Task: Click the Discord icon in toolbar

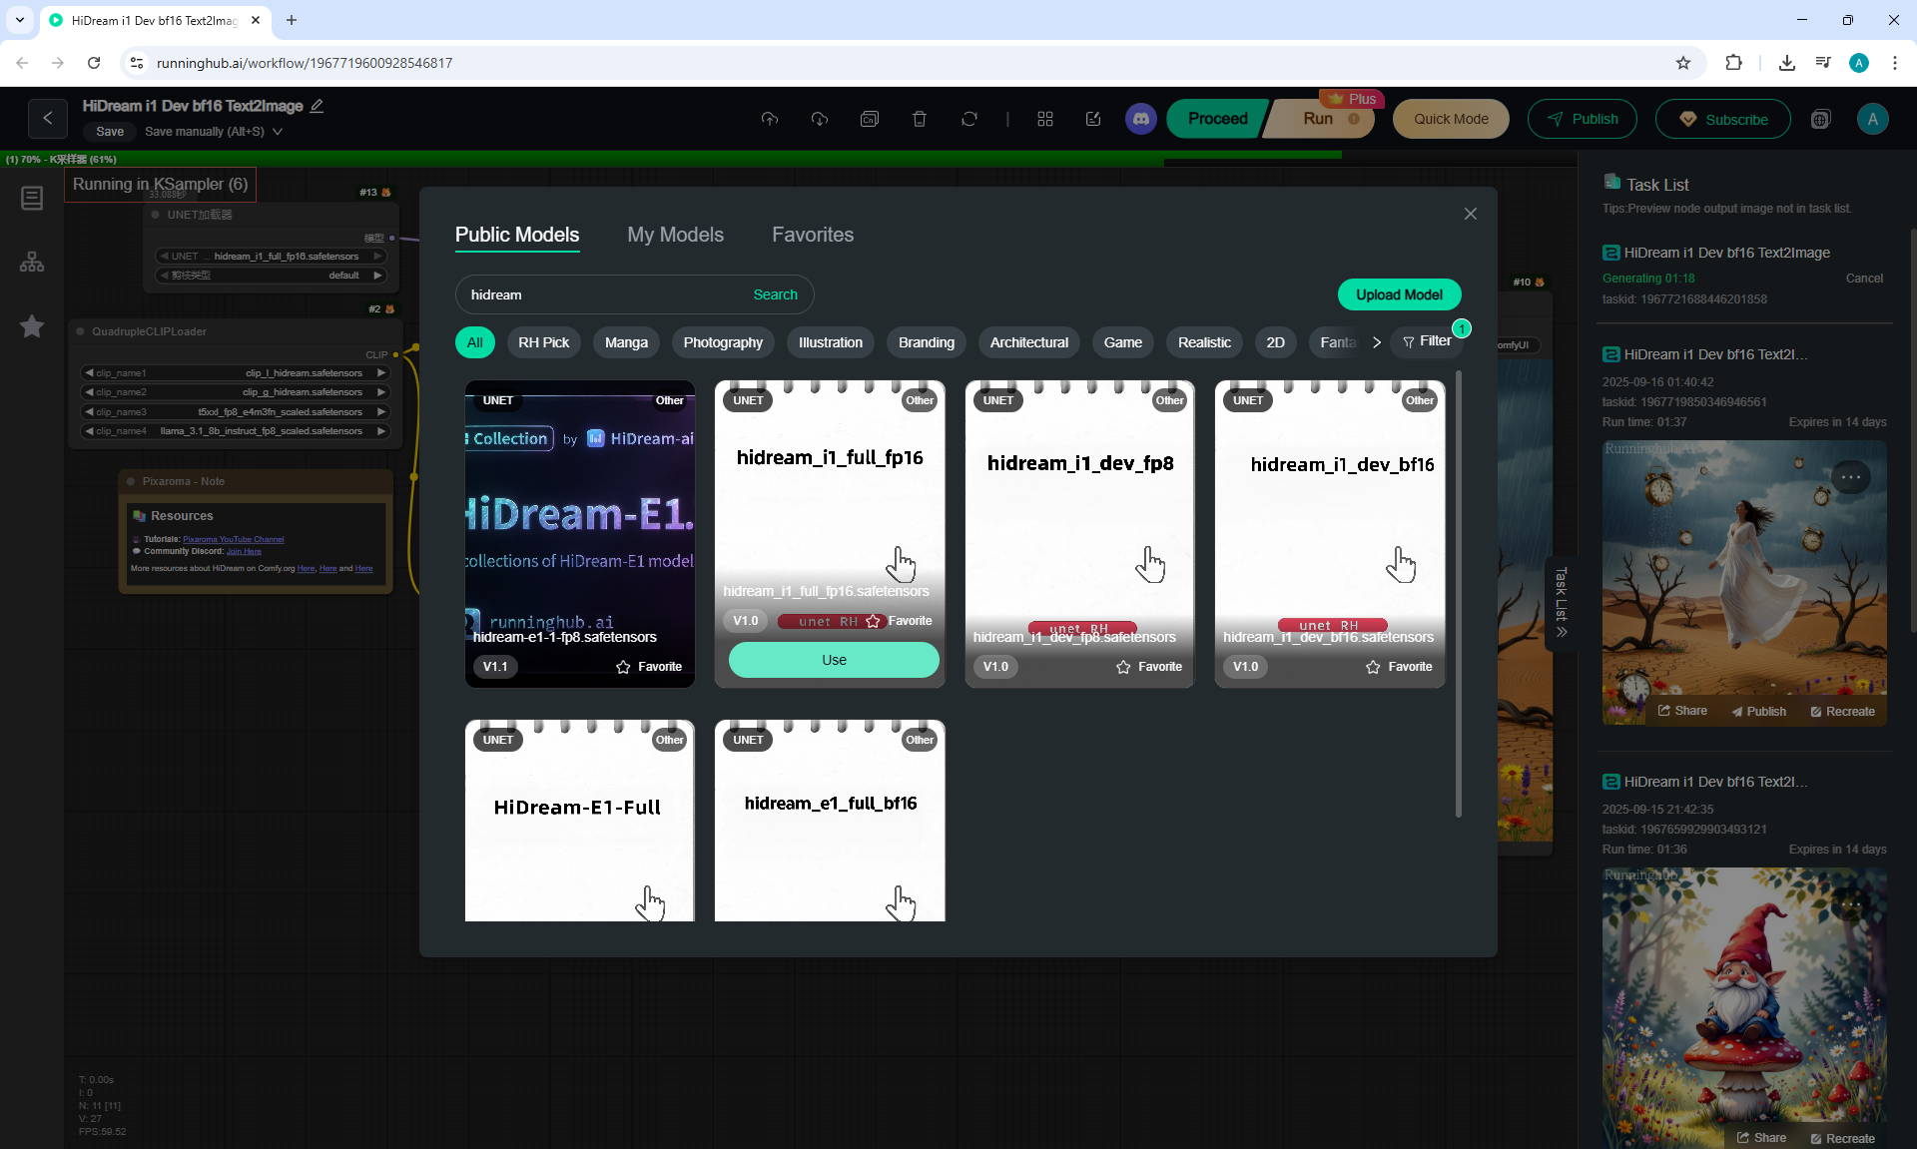Action: point(1140,119)
